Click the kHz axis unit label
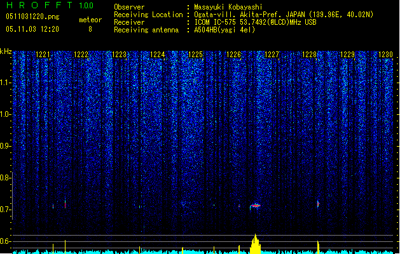Image resolution: width=400 pixels, height=254 pixels. coord(6,51)
